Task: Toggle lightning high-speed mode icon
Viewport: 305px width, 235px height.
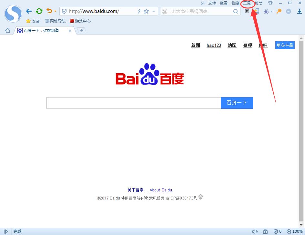Action: coord(139,11)
